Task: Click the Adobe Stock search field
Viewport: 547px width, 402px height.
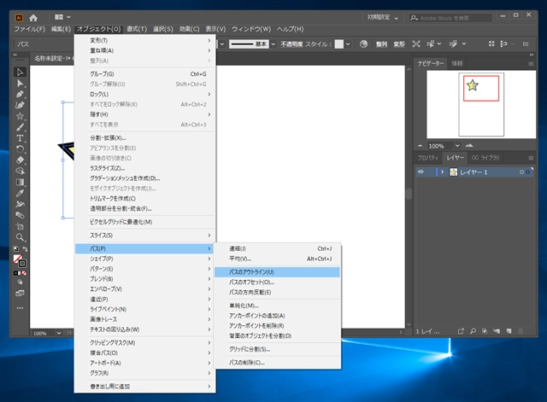Action: coord(450,18)
